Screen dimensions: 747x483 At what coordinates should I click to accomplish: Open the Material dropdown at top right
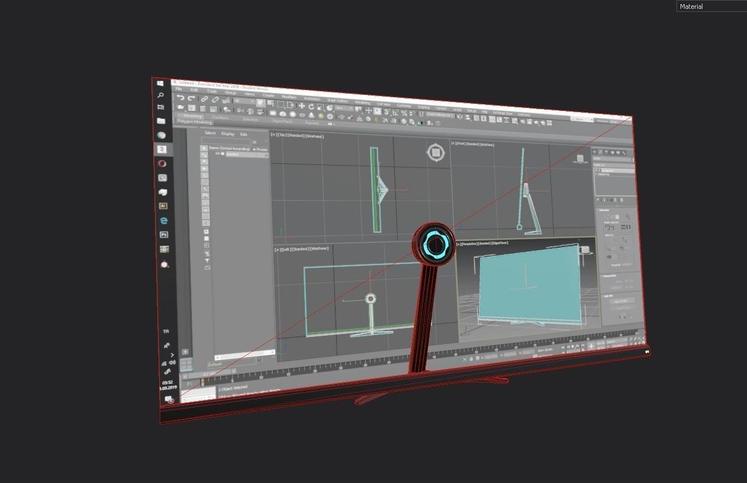click(711, 7)
